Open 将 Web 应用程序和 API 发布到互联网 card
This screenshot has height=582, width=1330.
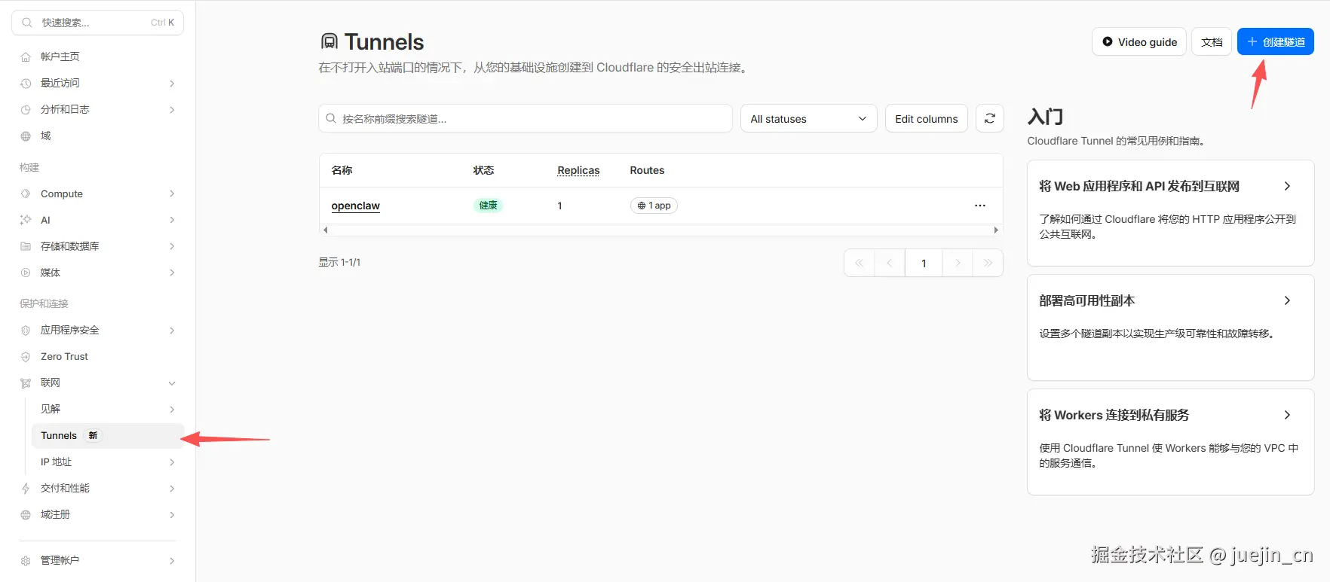pos(1171,213)
